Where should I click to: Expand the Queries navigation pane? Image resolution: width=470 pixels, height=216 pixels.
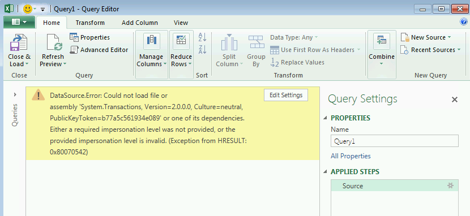tap(15, 94)
